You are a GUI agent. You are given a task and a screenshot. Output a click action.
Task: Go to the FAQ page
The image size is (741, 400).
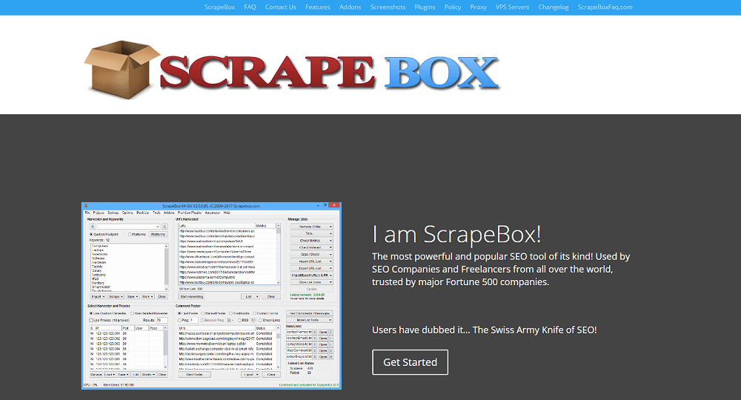point(250,7)
